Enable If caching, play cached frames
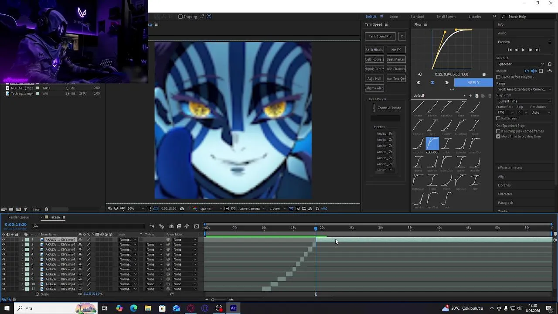Image resolution: width=558 pixels, height=314 pixels. (498, 131)
